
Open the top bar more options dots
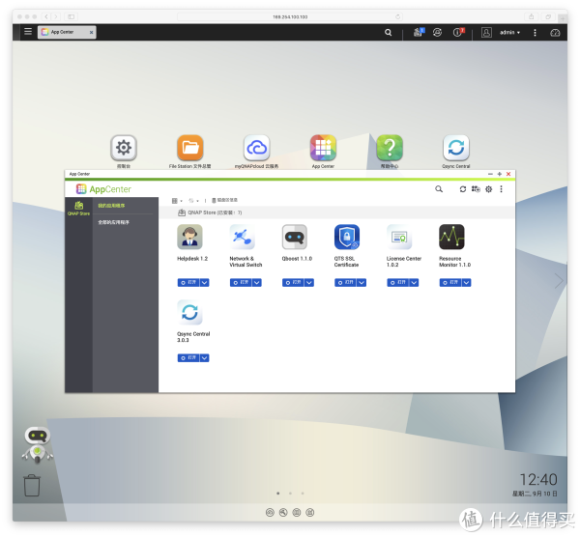coord(535,33)
